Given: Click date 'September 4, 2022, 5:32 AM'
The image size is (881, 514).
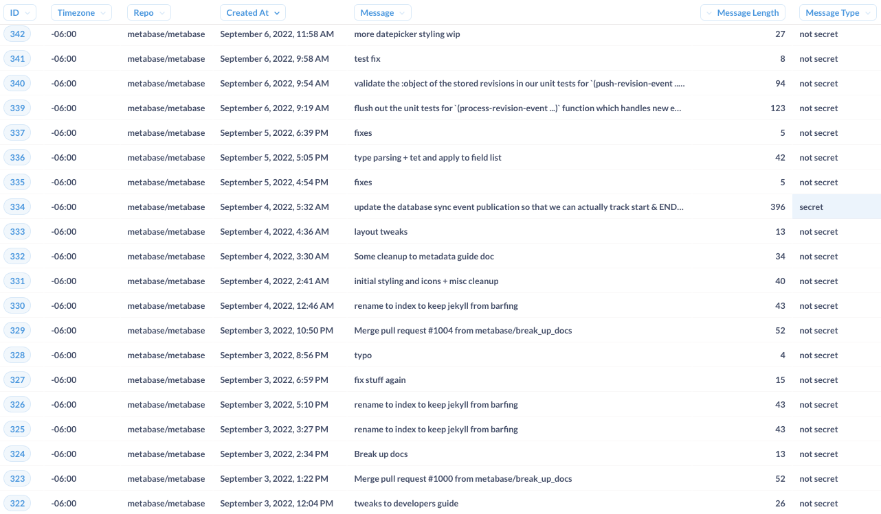Looking at the screenshot, I should (x=274, y=207).
